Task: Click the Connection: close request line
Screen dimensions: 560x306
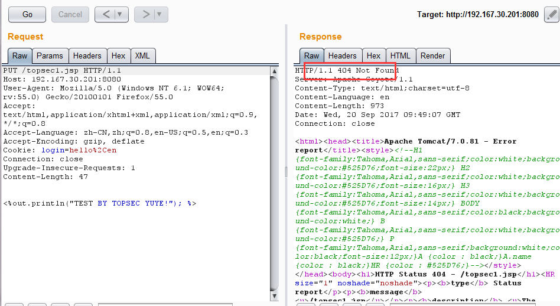Action: pos(43,159)
